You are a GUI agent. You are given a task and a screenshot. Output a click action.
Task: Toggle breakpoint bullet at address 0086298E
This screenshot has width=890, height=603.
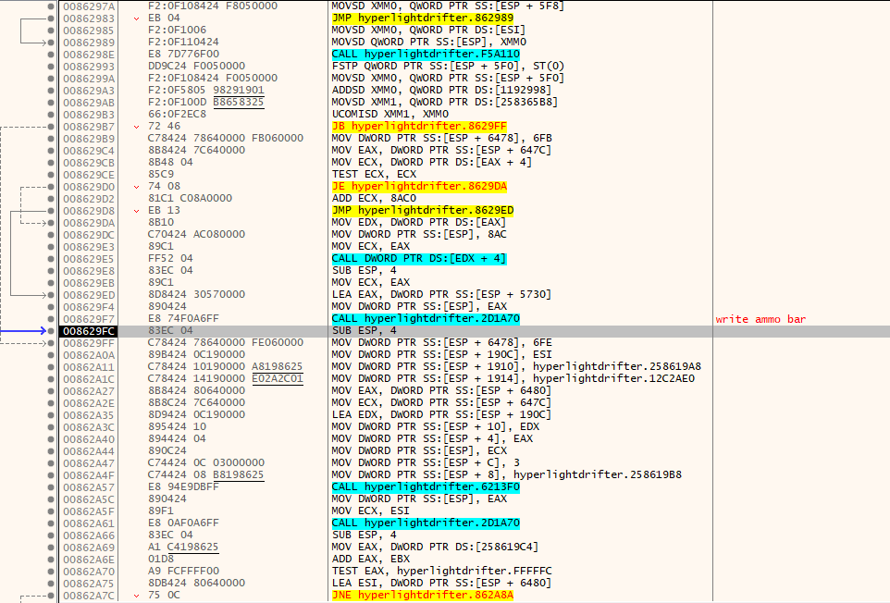pos(50,55)
